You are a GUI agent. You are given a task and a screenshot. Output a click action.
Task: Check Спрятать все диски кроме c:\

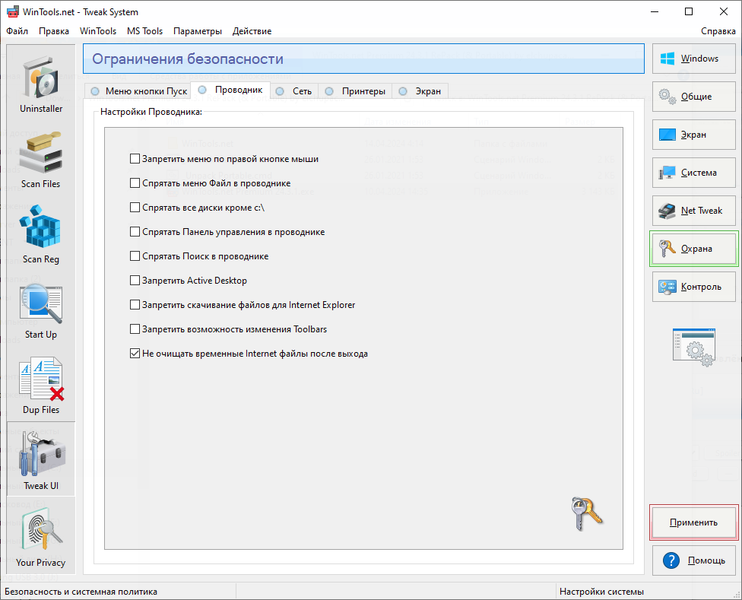(x=135, y=208)
